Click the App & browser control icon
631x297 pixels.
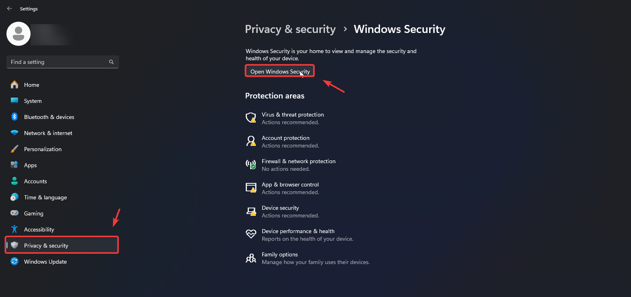251,188
